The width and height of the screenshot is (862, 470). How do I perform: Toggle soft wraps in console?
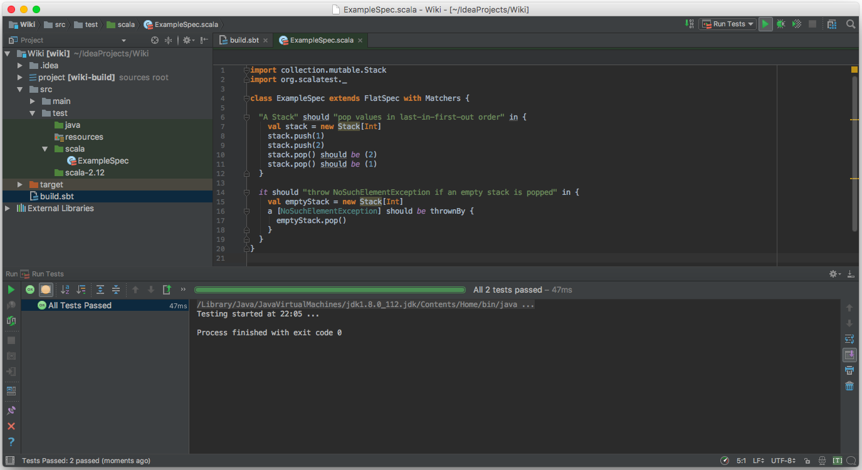849,339
